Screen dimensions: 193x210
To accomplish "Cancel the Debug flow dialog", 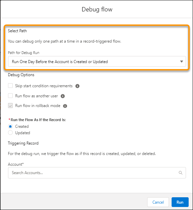I will pyautogui.click(x=158, y=202).
